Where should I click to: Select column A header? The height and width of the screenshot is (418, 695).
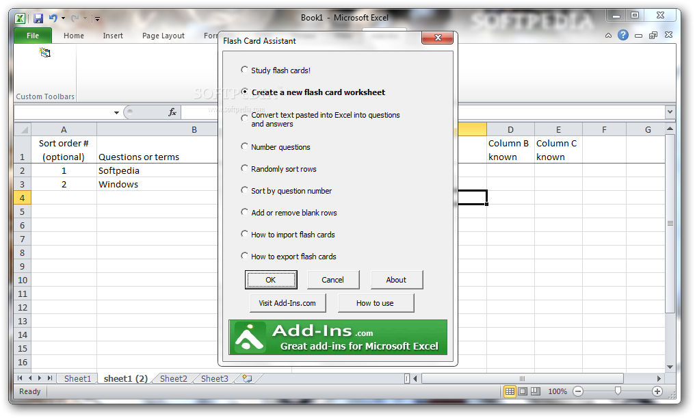tap(64, 129)
